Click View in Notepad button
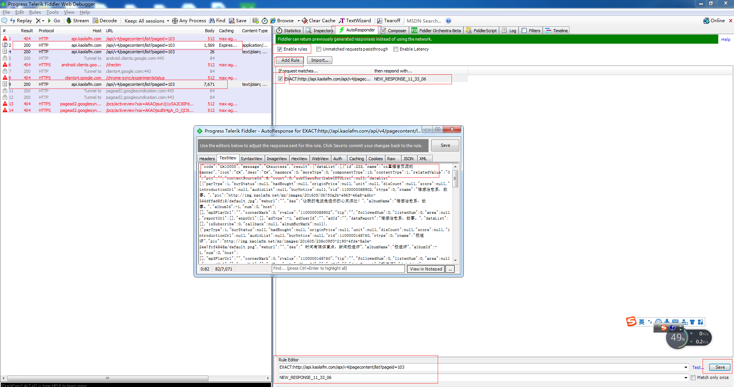The image size is (734, 387). click(426, 269)
